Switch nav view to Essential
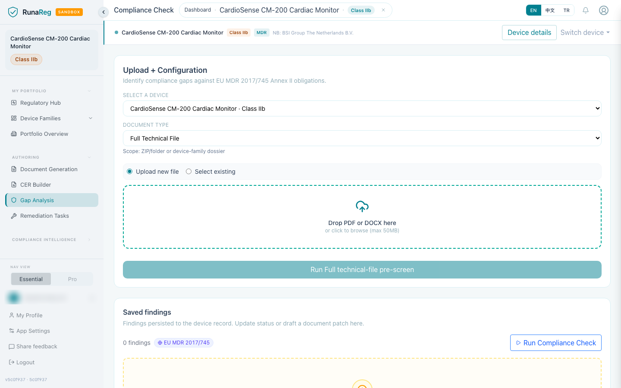This screenshot has width=621, height=388. (x=31, y=279)
